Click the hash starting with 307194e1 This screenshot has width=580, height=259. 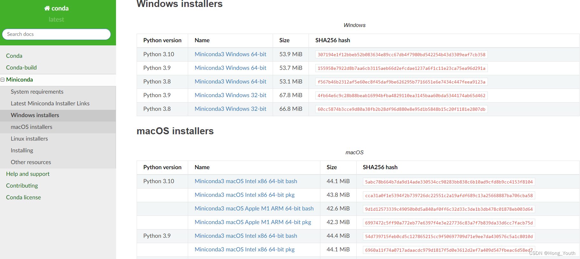[401, 55]
